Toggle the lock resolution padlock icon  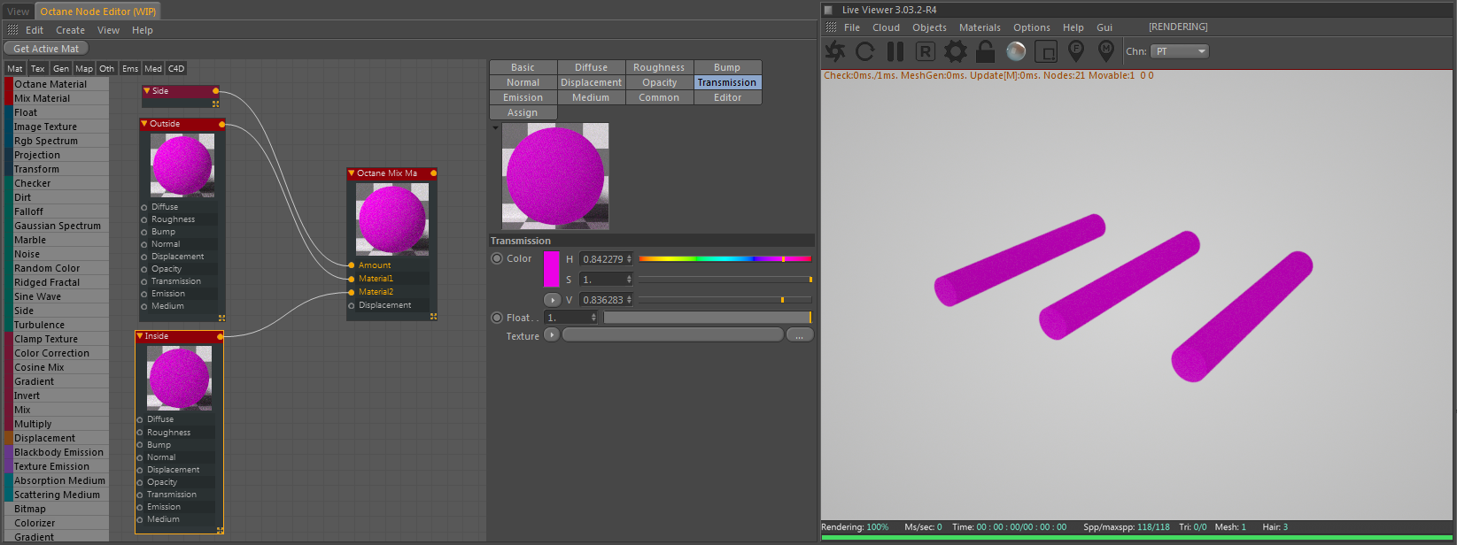point(985,51)
